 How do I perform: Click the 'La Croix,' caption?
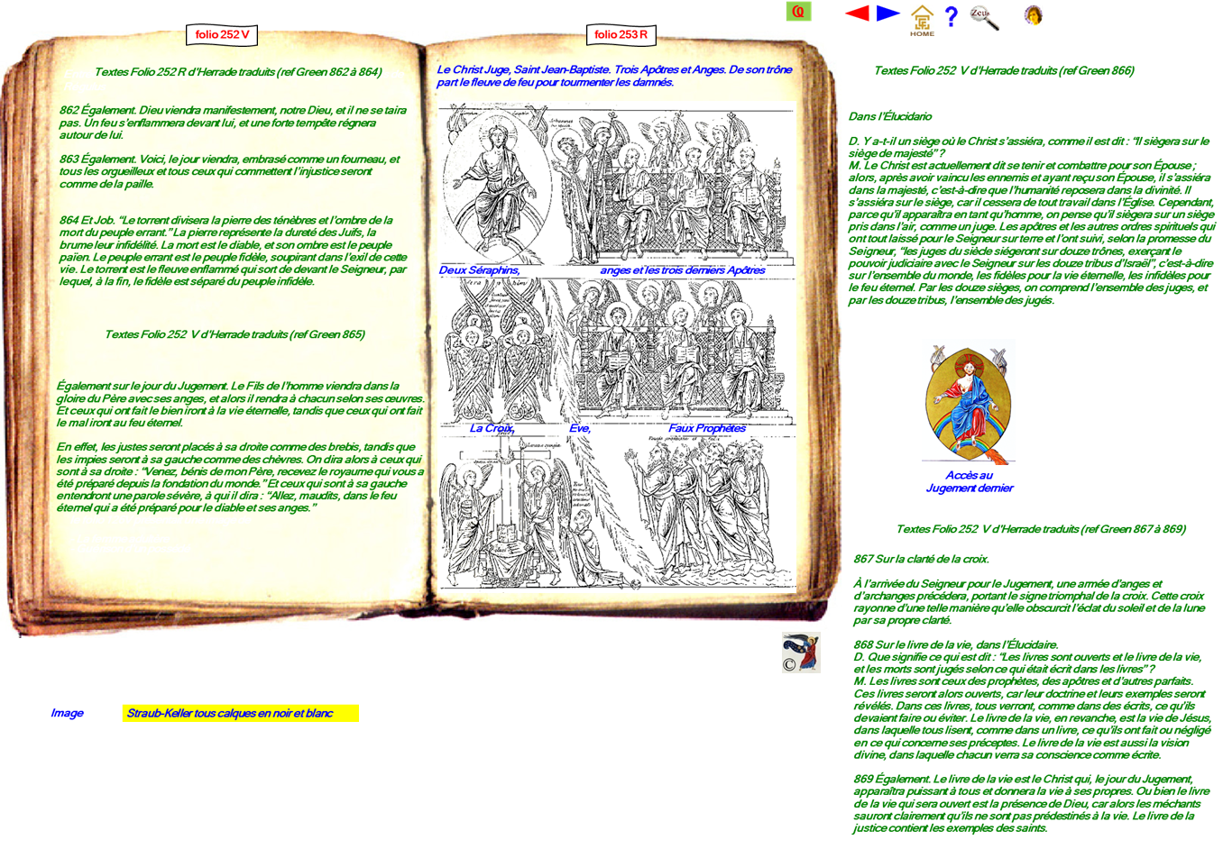492,428
